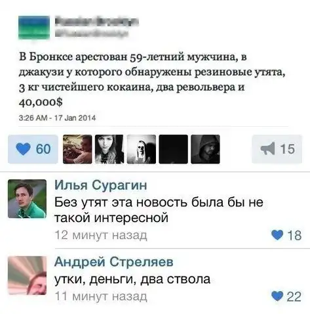Click the '12 минут назад' timestamp
Screen dimensions: 310x314
[x=101, y=235]
